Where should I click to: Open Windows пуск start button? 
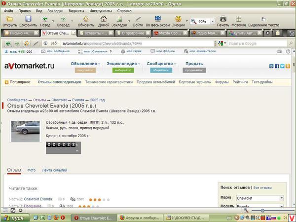[15, 218]
